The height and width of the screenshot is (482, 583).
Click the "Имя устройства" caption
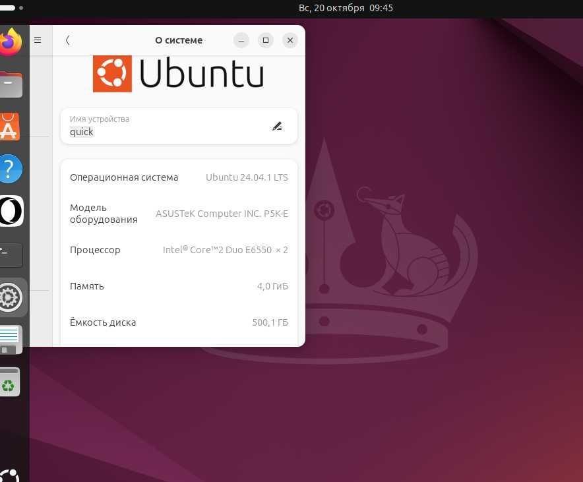100,119
